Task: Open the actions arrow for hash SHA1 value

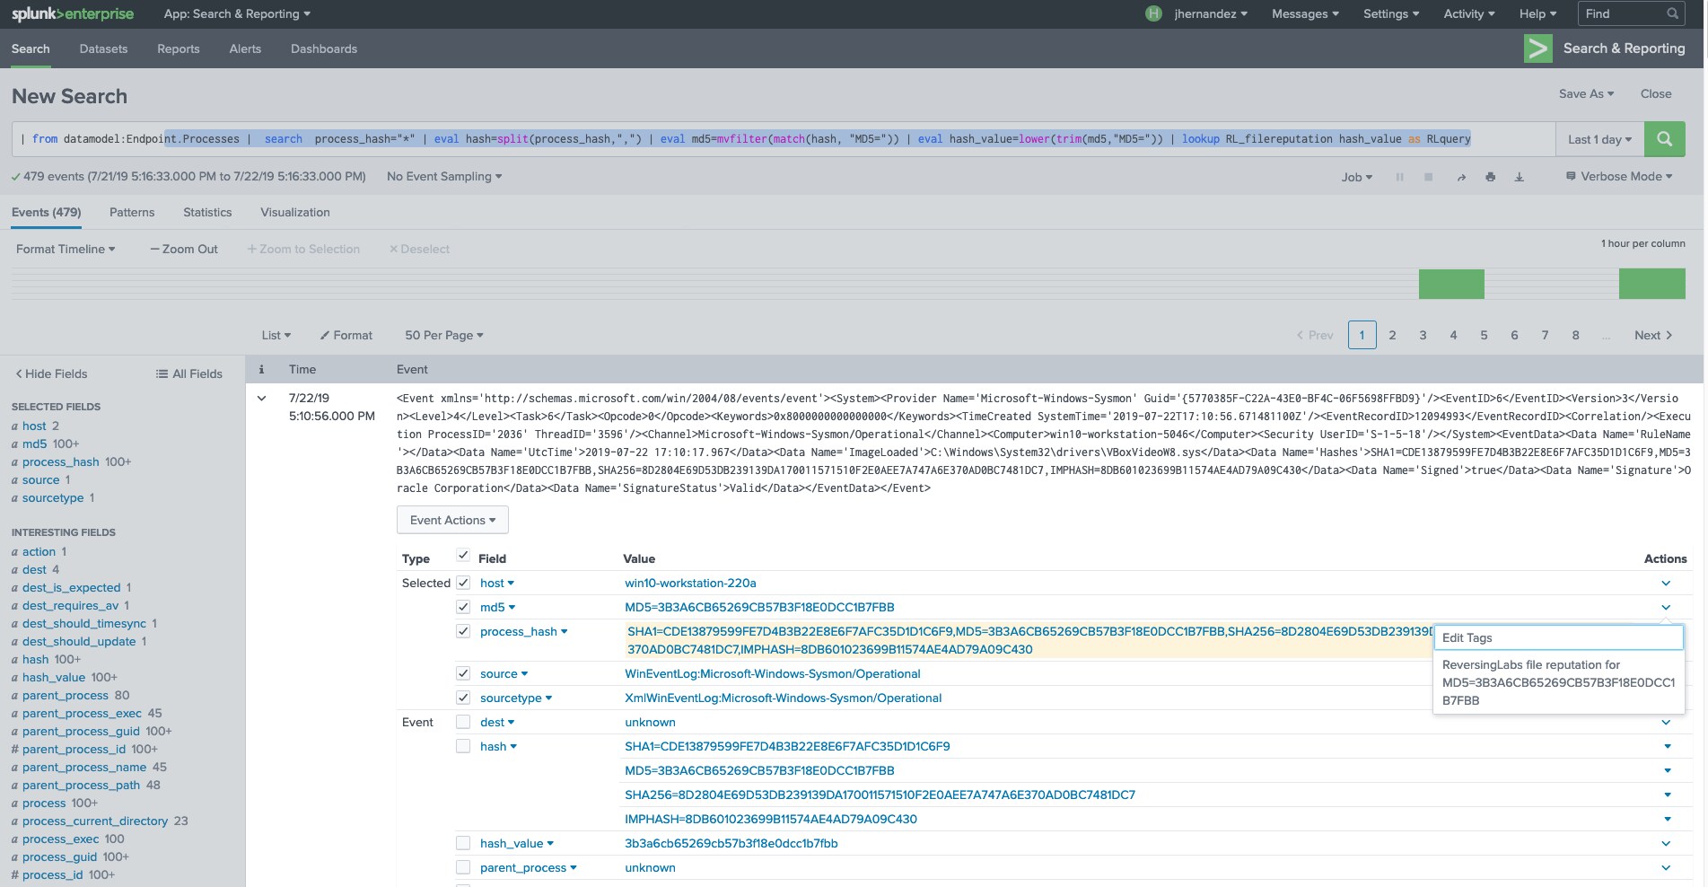Action: (x=1668, y=746)
